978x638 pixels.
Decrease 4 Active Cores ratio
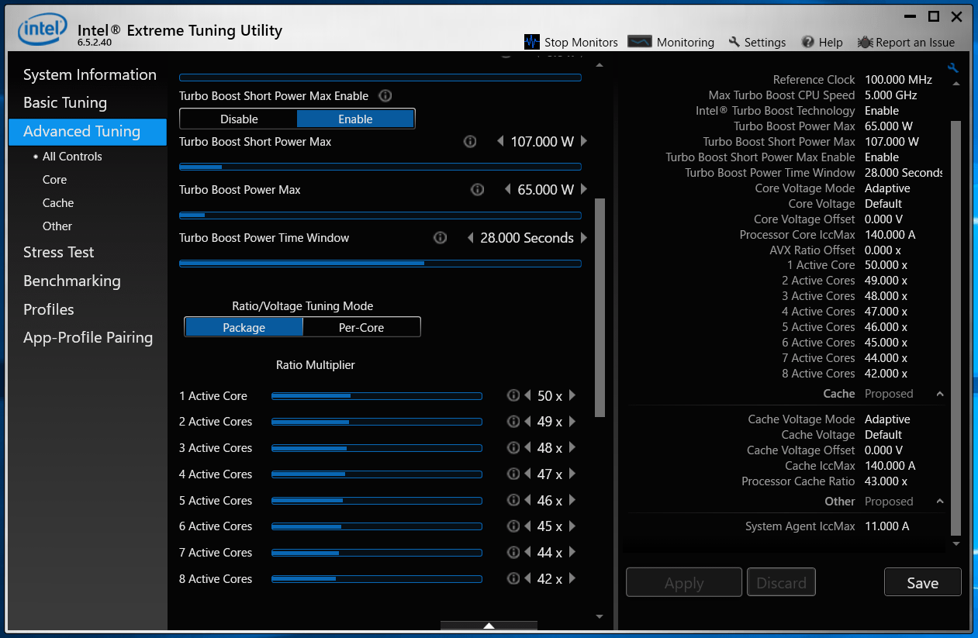click(x=527, y=474)
